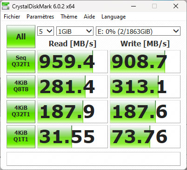Click the sequential read result 959.4
The height and width of the screenshot is (170, 187).
point(73,62)
